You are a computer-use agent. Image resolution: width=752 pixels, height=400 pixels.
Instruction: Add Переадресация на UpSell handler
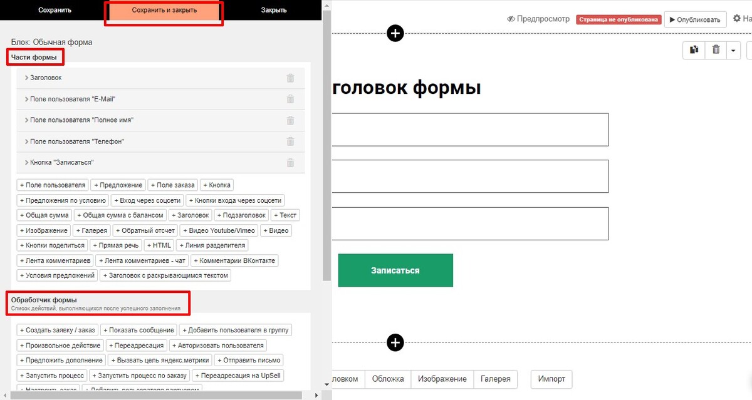pyautogui.click(x=239, y=376)
